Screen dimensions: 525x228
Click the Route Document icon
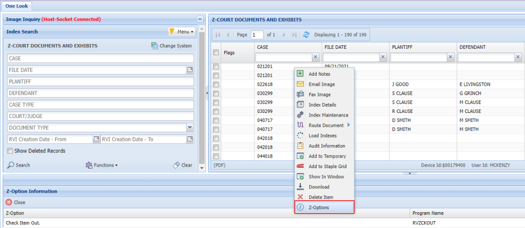tap(300, 125)
